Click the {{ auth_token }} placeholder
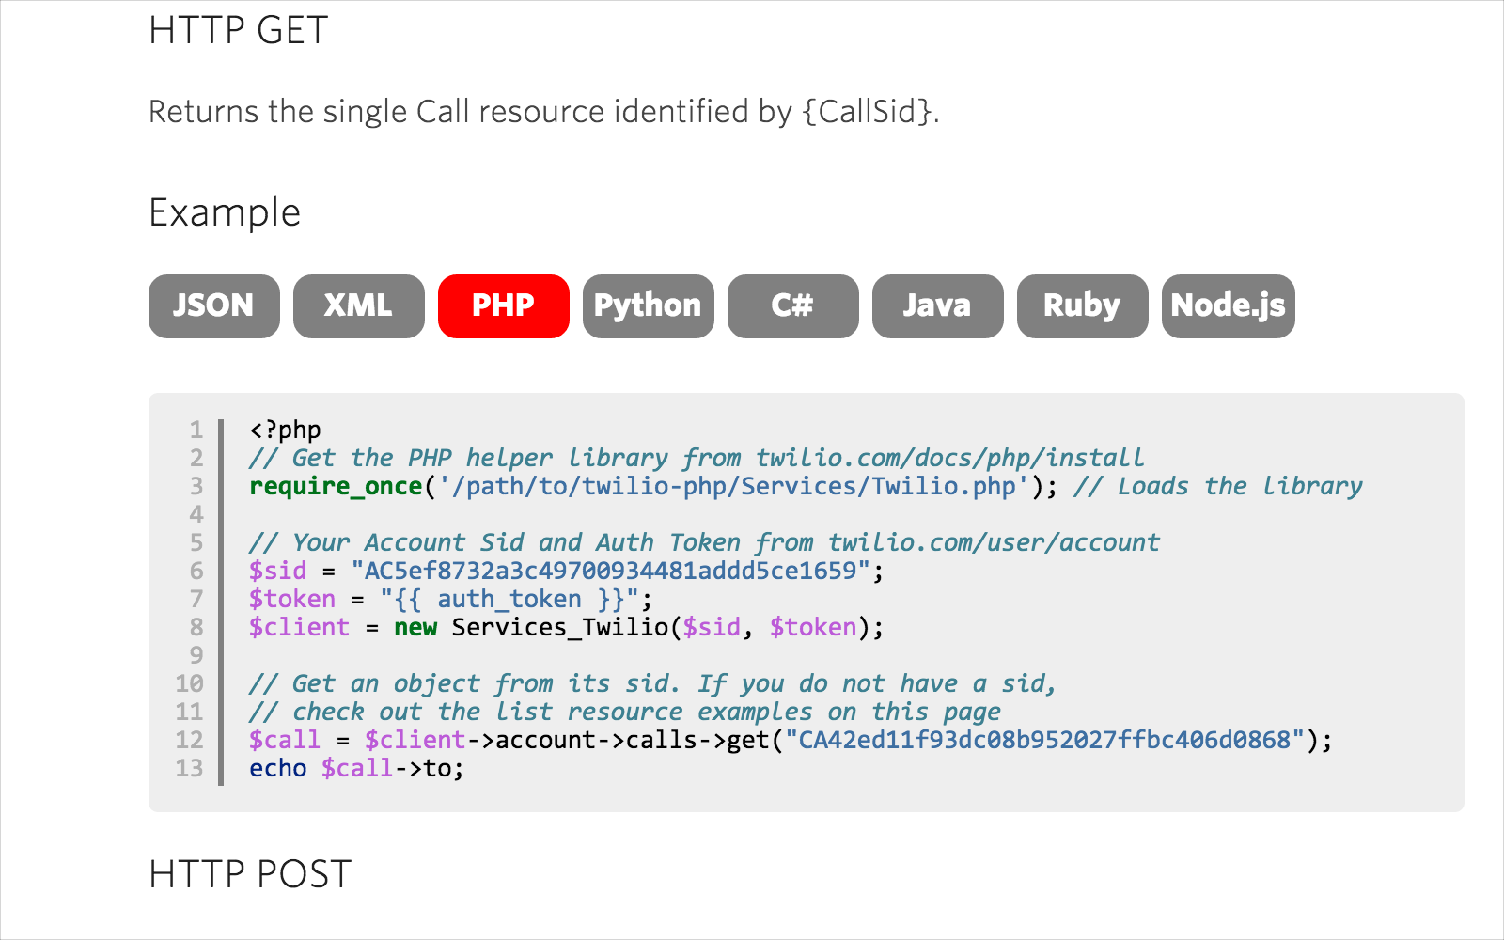The width and height of the screenshot is (1504, 940). pyautogui.click(x=509, y=599)
